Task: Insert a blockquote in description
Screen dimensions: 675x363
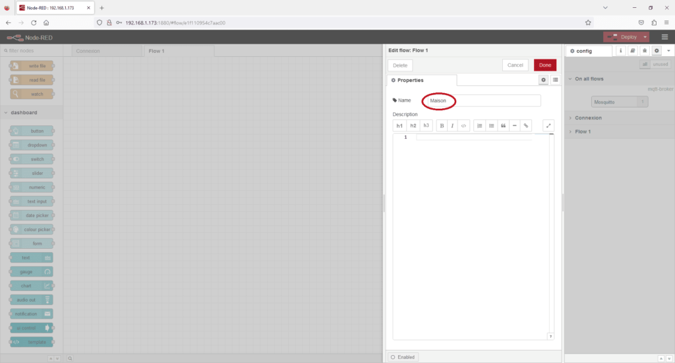Action: (x=503, y=125)
